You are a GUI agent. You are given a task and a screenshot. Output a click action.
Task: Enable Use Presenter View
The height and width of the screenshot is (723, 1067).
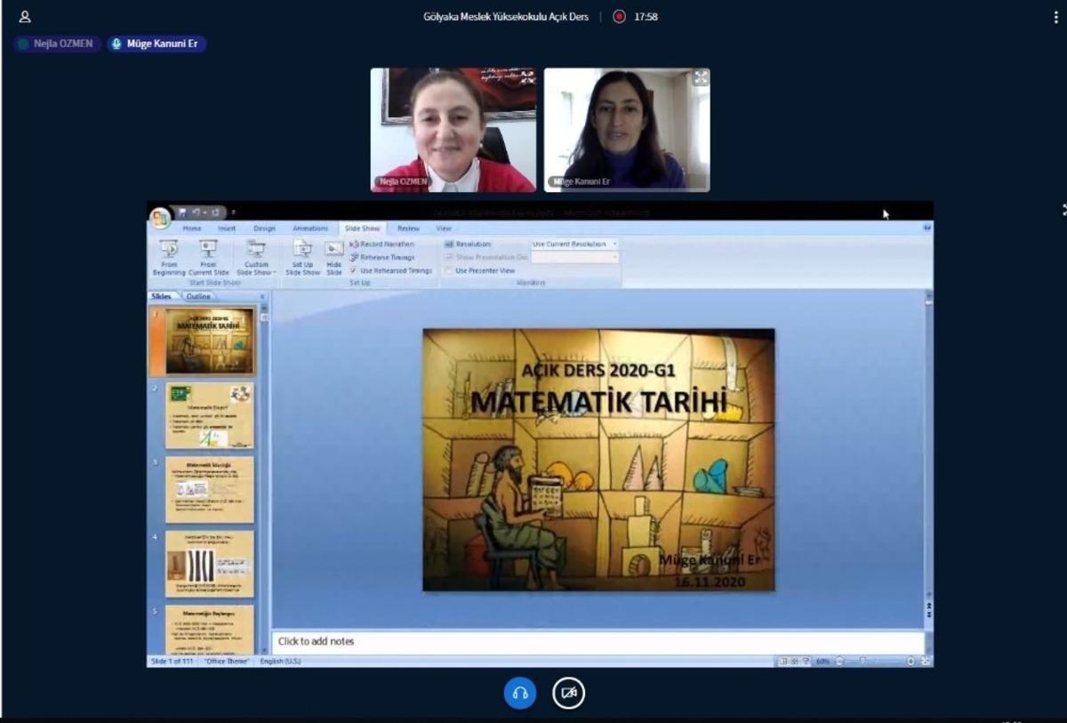tap(448, 271)
